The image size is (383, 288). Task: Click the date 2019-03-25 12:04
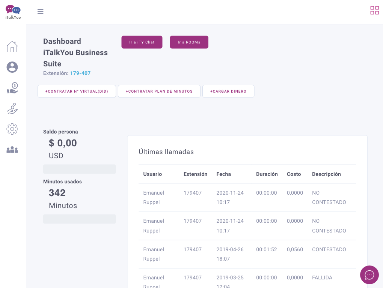[230, 281]
